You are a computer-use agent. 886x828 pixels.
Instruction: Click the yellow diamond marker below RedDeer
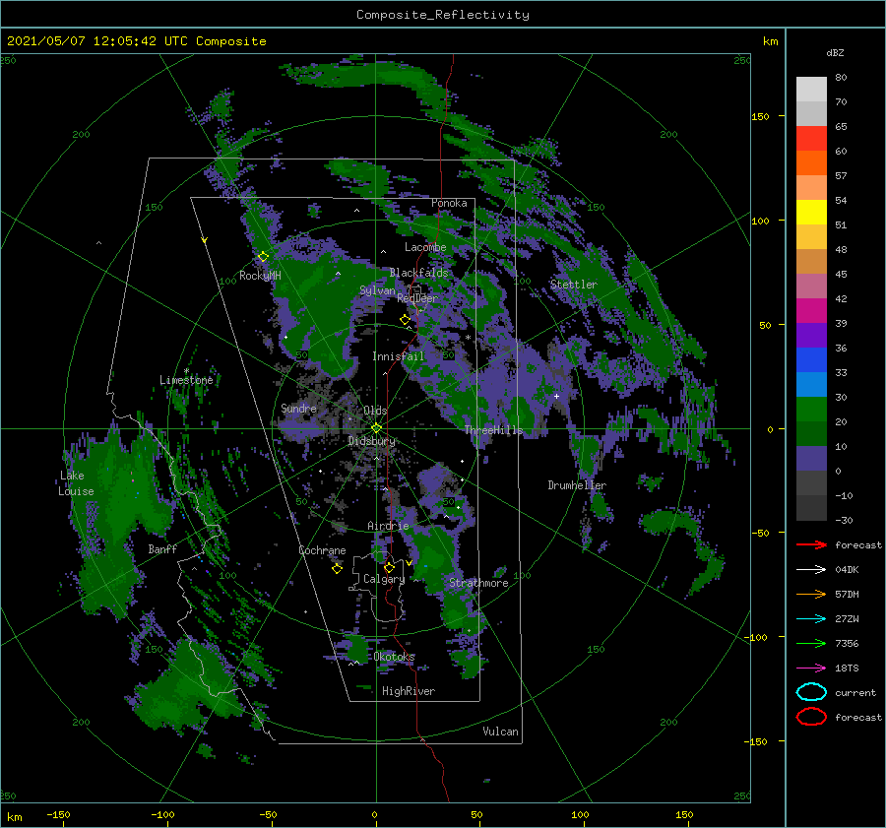pyautogui.click(x=406, y=319)
